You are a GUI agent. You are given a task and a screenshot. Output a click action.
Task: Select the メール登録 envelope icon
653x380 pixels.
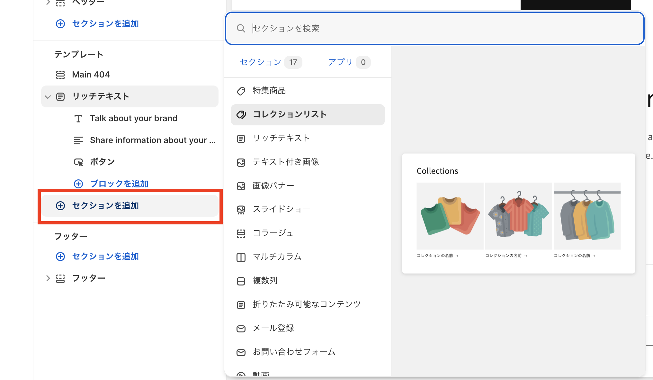(x=241, y=329)
